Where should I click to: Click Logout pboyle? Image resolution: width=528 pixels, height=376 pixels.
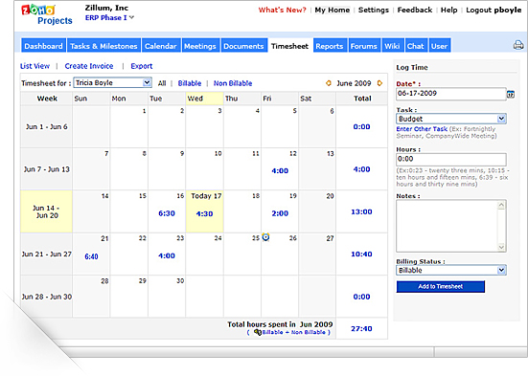coord(494,11)
